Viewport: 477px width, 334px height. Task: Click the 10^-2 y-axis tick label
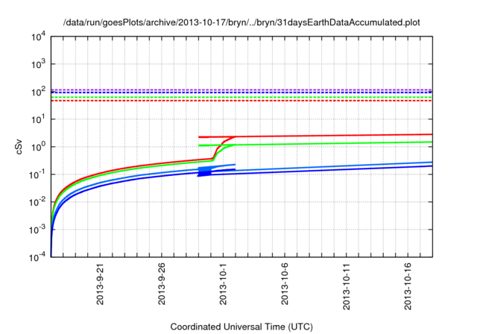pos(37,202)
